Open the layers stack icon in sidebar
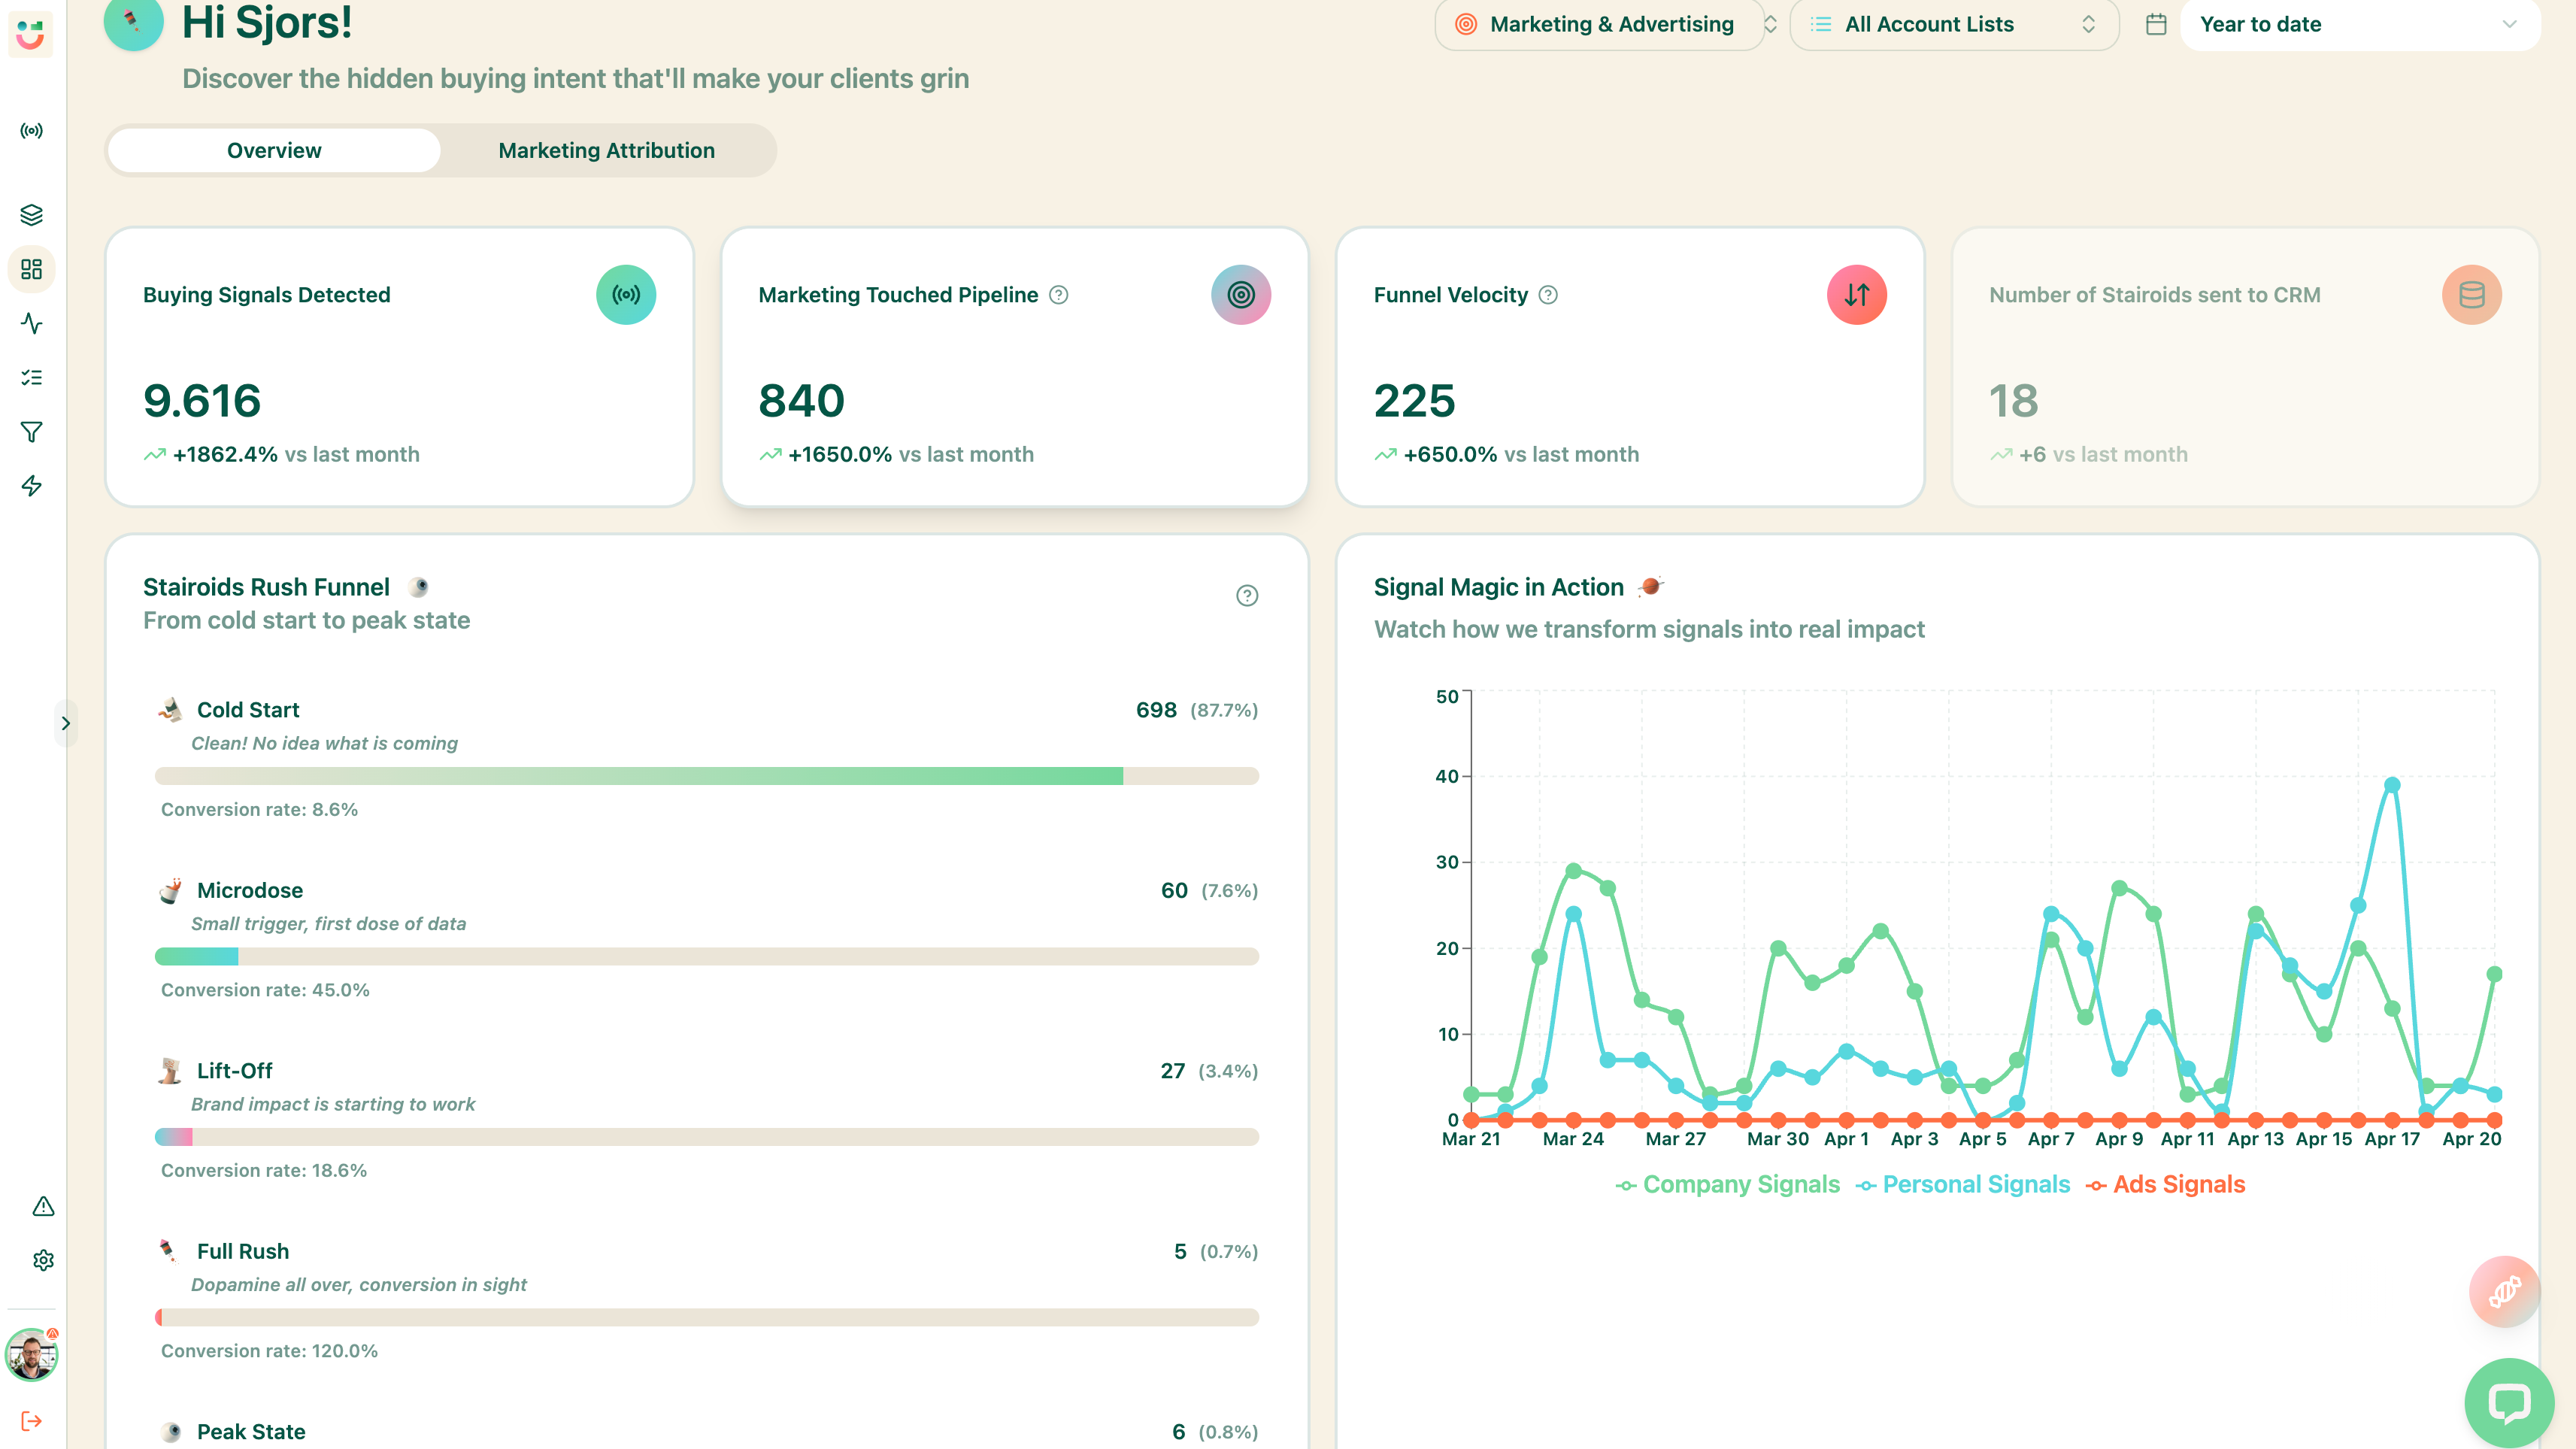 (x=31, y=215)
